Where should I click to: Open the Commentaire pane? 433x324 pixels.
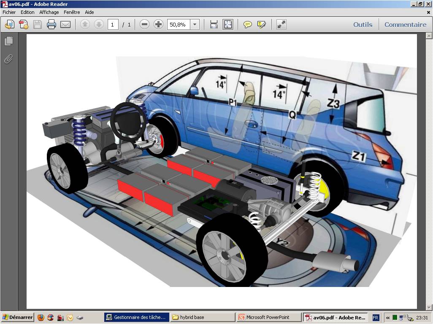click(405, 24)
